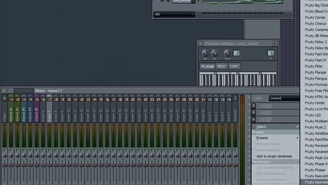
Task: Click the Insert 7 volume fader
Action: [49, 165]
